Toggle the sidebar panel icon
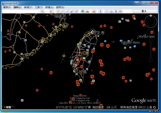Image resolution: width=161 pixels, height=113 pixels. point(52,11)
